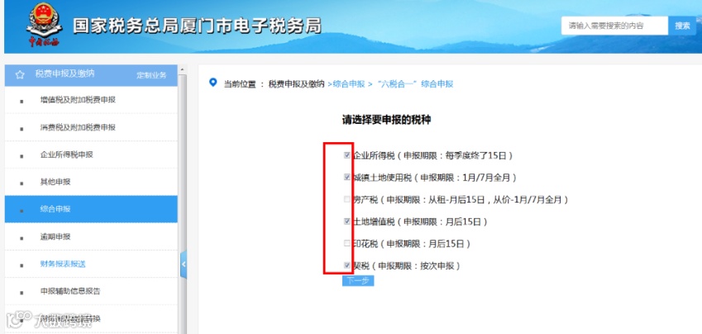Open 增值税及附加税费申报 menu item

(x=91, y=100)
